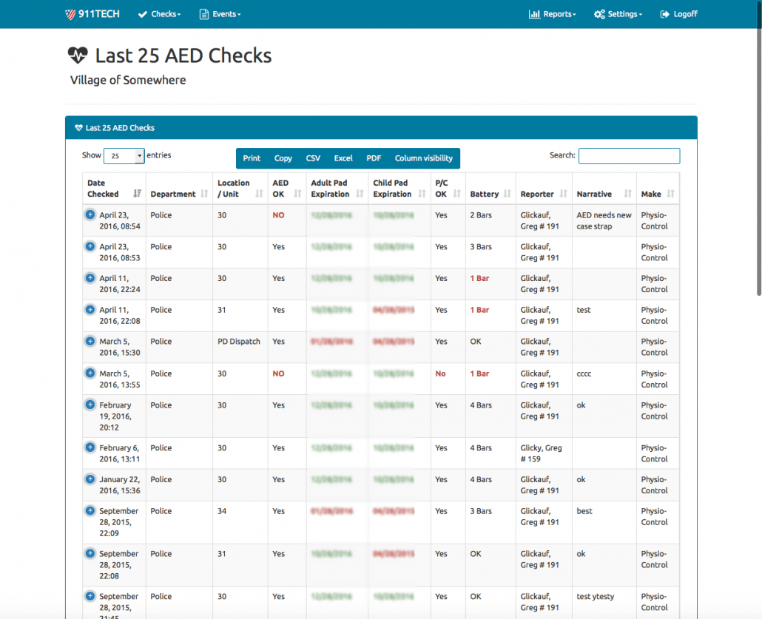Image resolution: width=762 pixels, height=619 pixels.
Task: Click the heartbeat icon beside the page title
Action: (x=77, y=53)
